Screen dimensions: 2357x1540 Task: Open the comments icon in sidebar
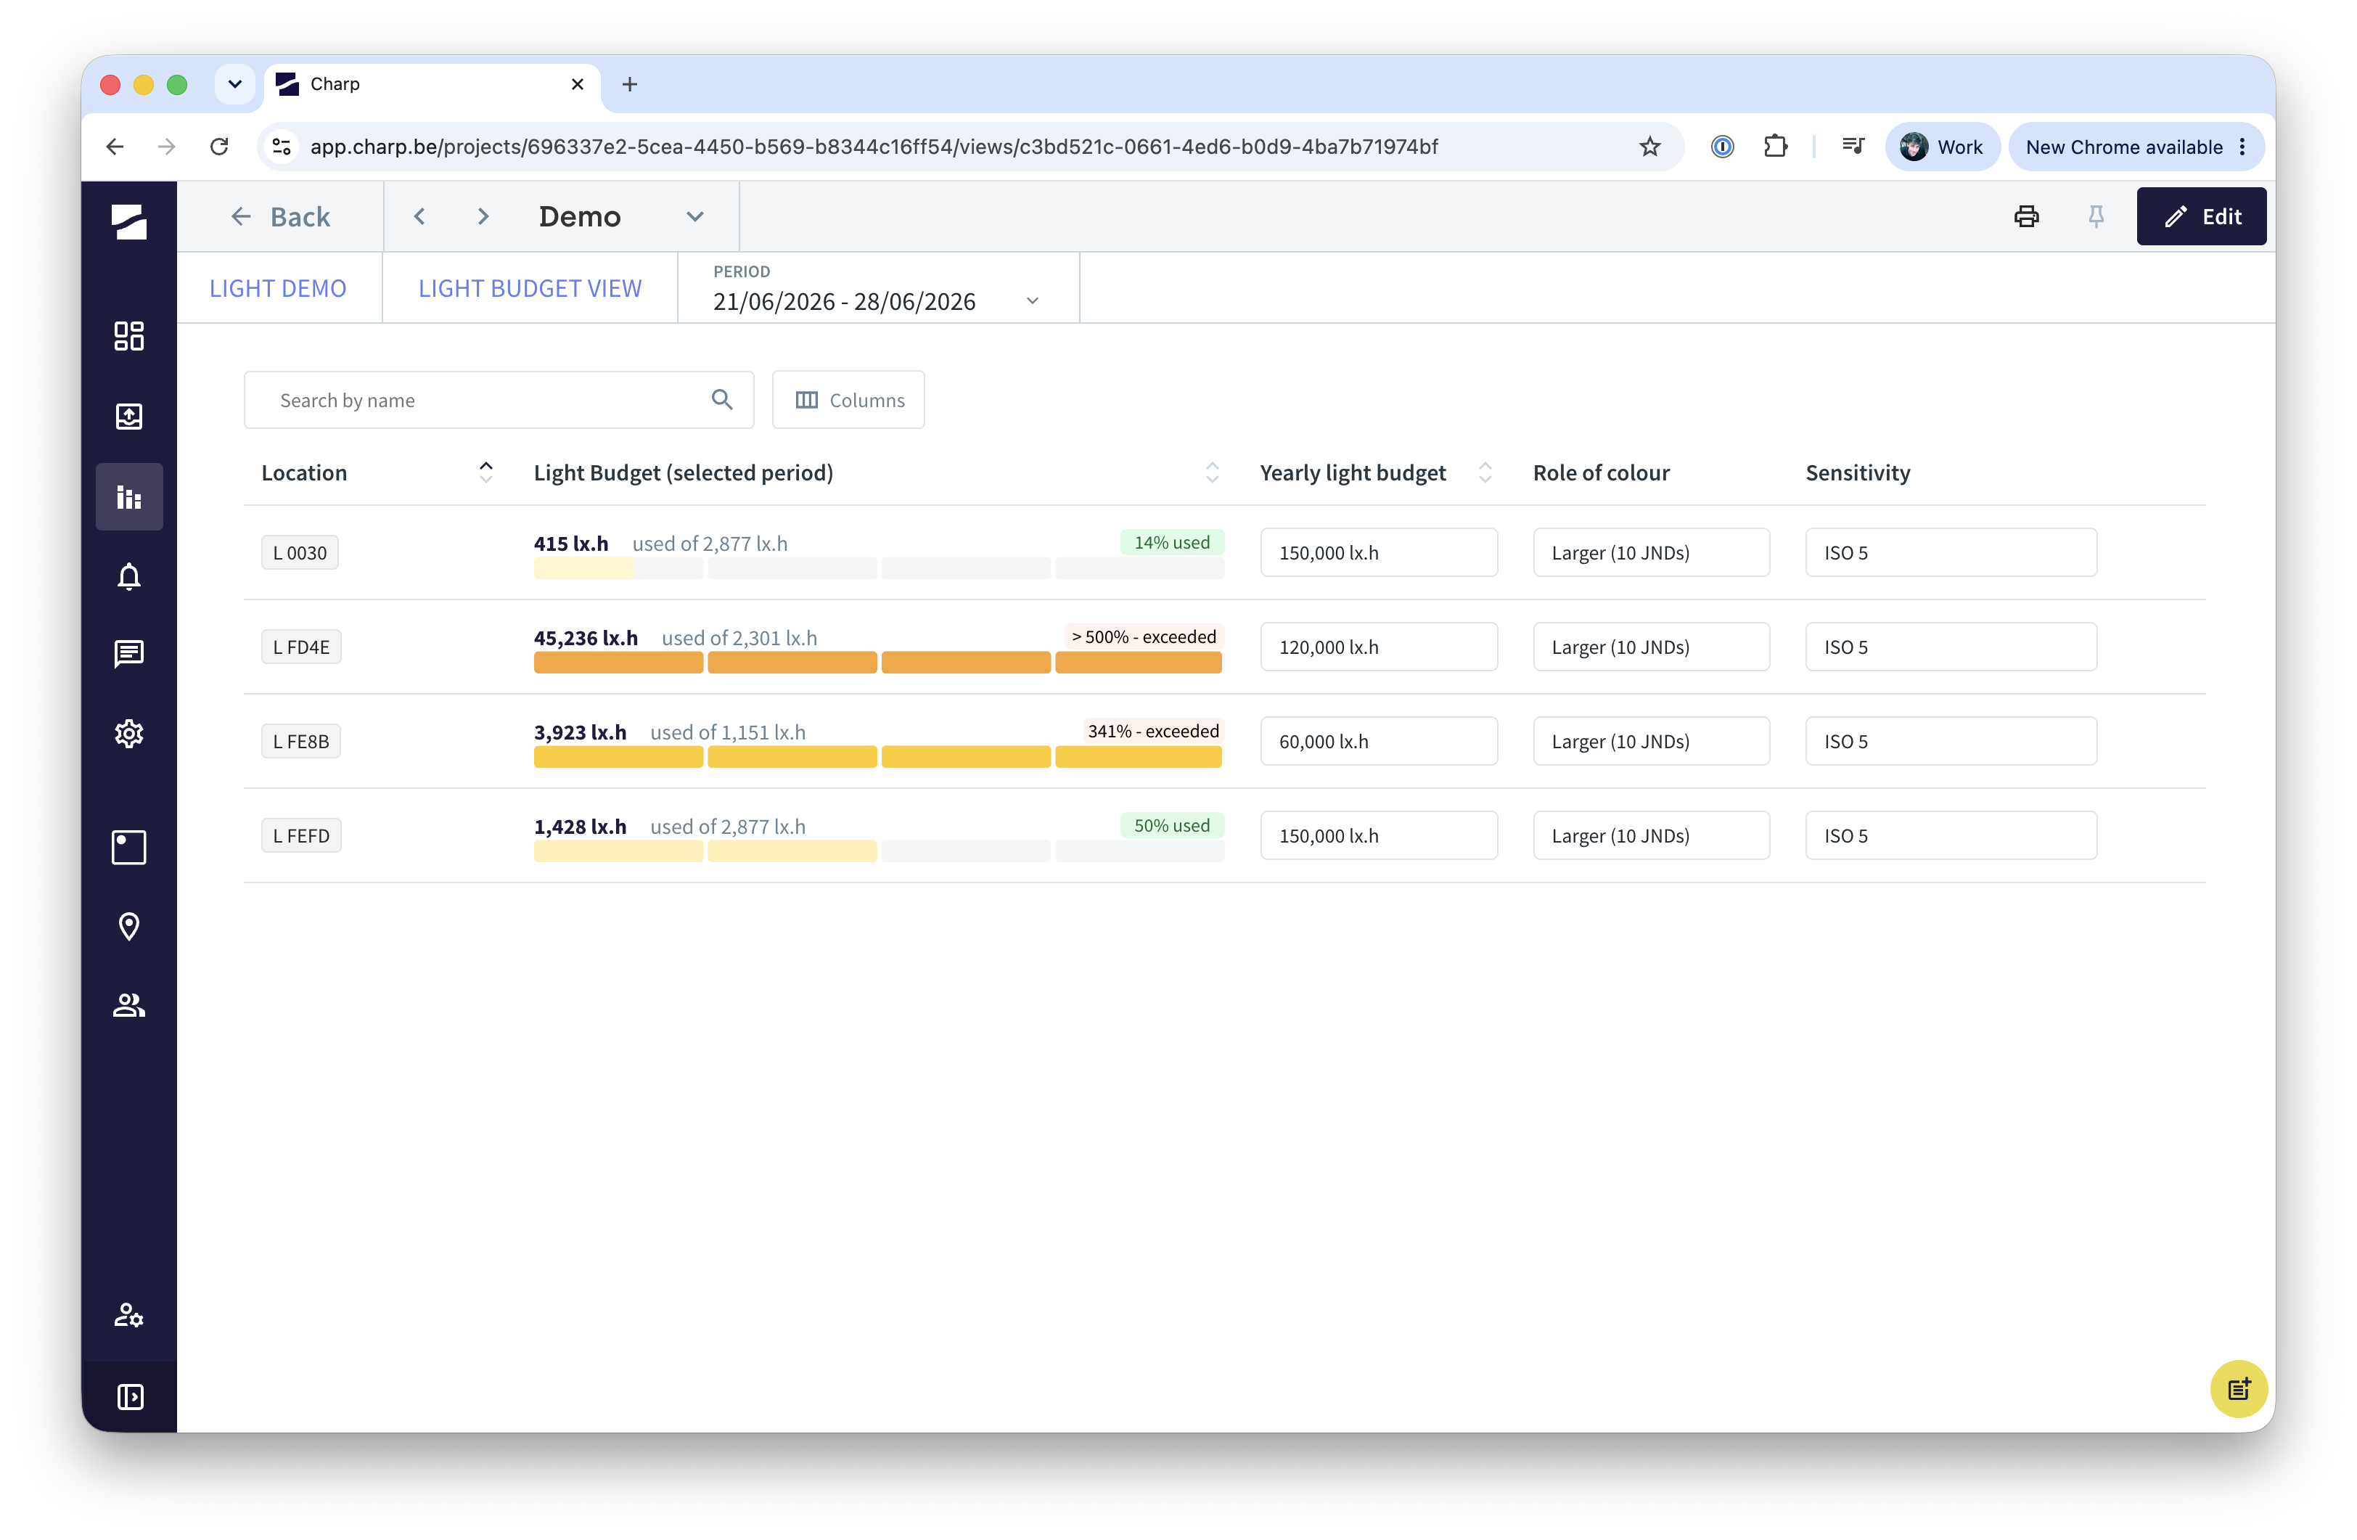(x=128, y=654)
